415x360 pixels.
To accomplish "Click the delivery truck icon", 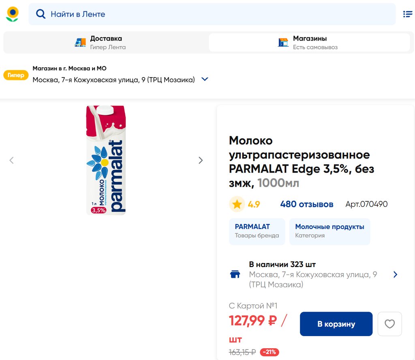I will [x=80, y=42].
